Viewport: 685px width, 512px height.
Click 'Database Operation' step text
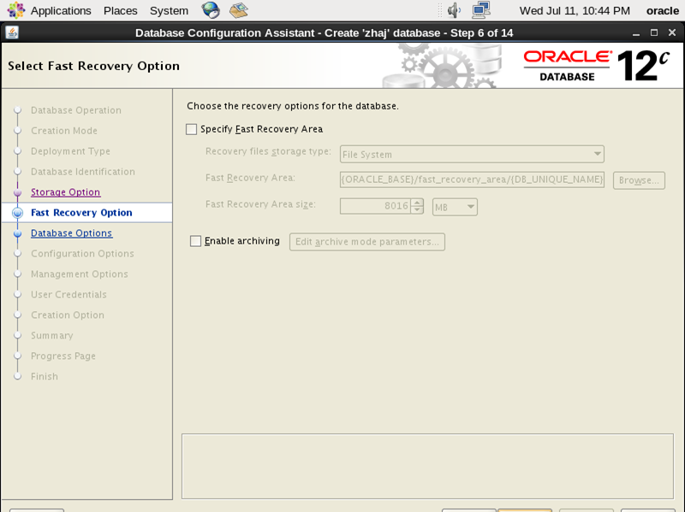[x=76, y=110]
